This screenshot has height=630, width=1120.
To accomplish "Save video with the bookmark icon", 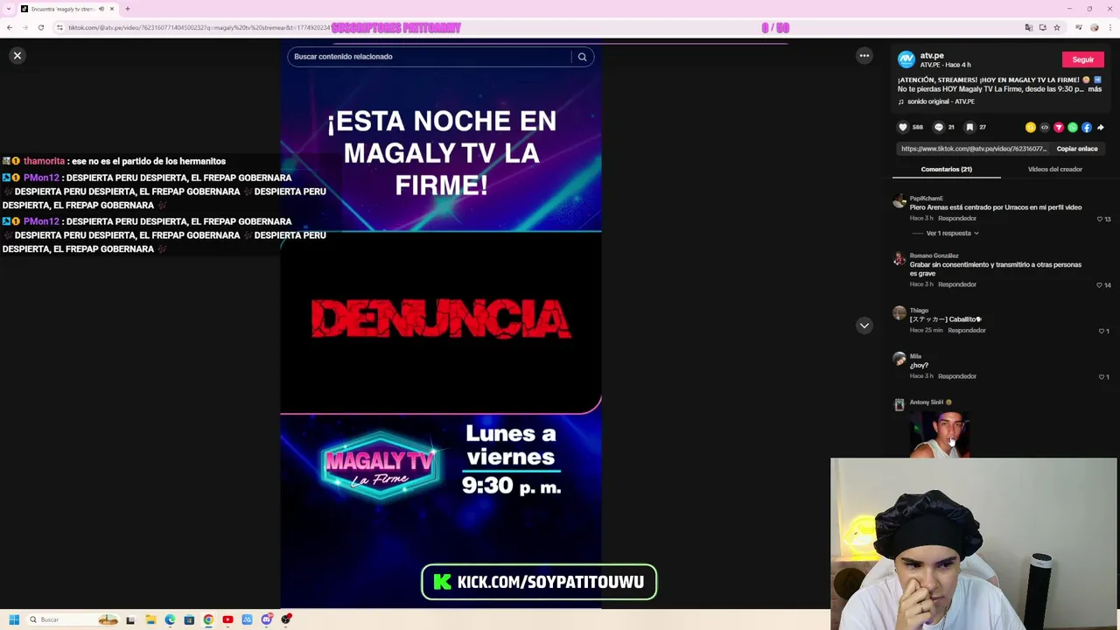I will click(x=969, y=128).
